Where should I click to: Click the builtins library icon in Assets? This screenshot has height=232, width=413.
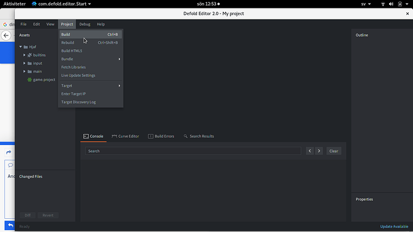pyautogui.click(x=29, y=55)
